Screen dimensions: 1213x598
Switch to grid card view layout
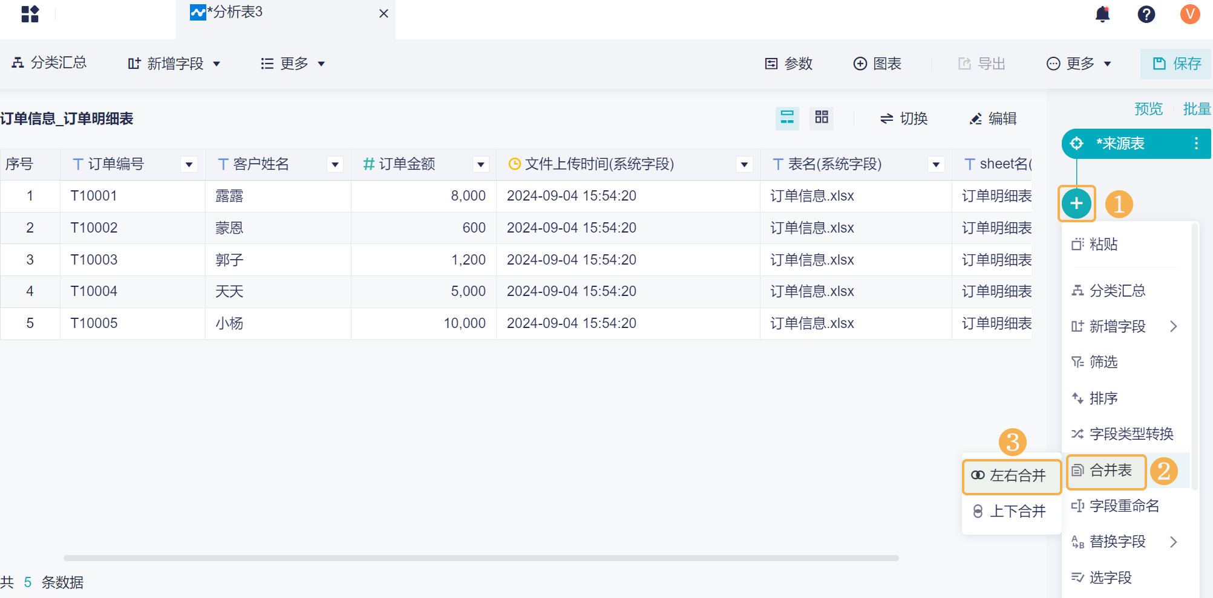coord(821,118)
